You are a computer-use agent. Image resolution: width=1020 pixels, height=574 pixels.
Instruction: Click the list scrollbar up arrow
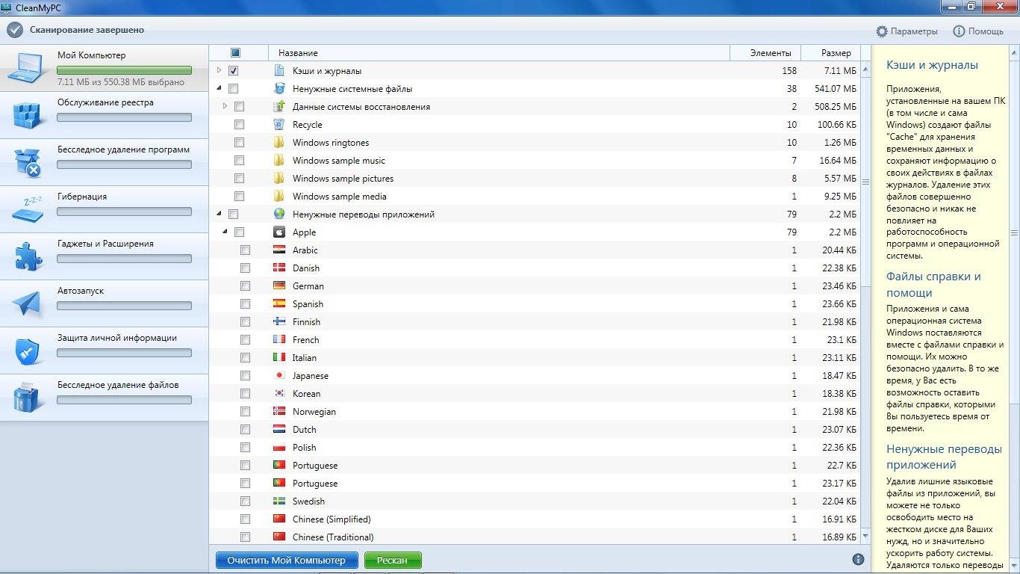point(865,69)
